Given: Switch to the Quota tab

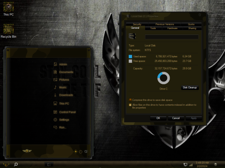Looking at the screenshot, I should pyautogui.click(x=191, y=24).
